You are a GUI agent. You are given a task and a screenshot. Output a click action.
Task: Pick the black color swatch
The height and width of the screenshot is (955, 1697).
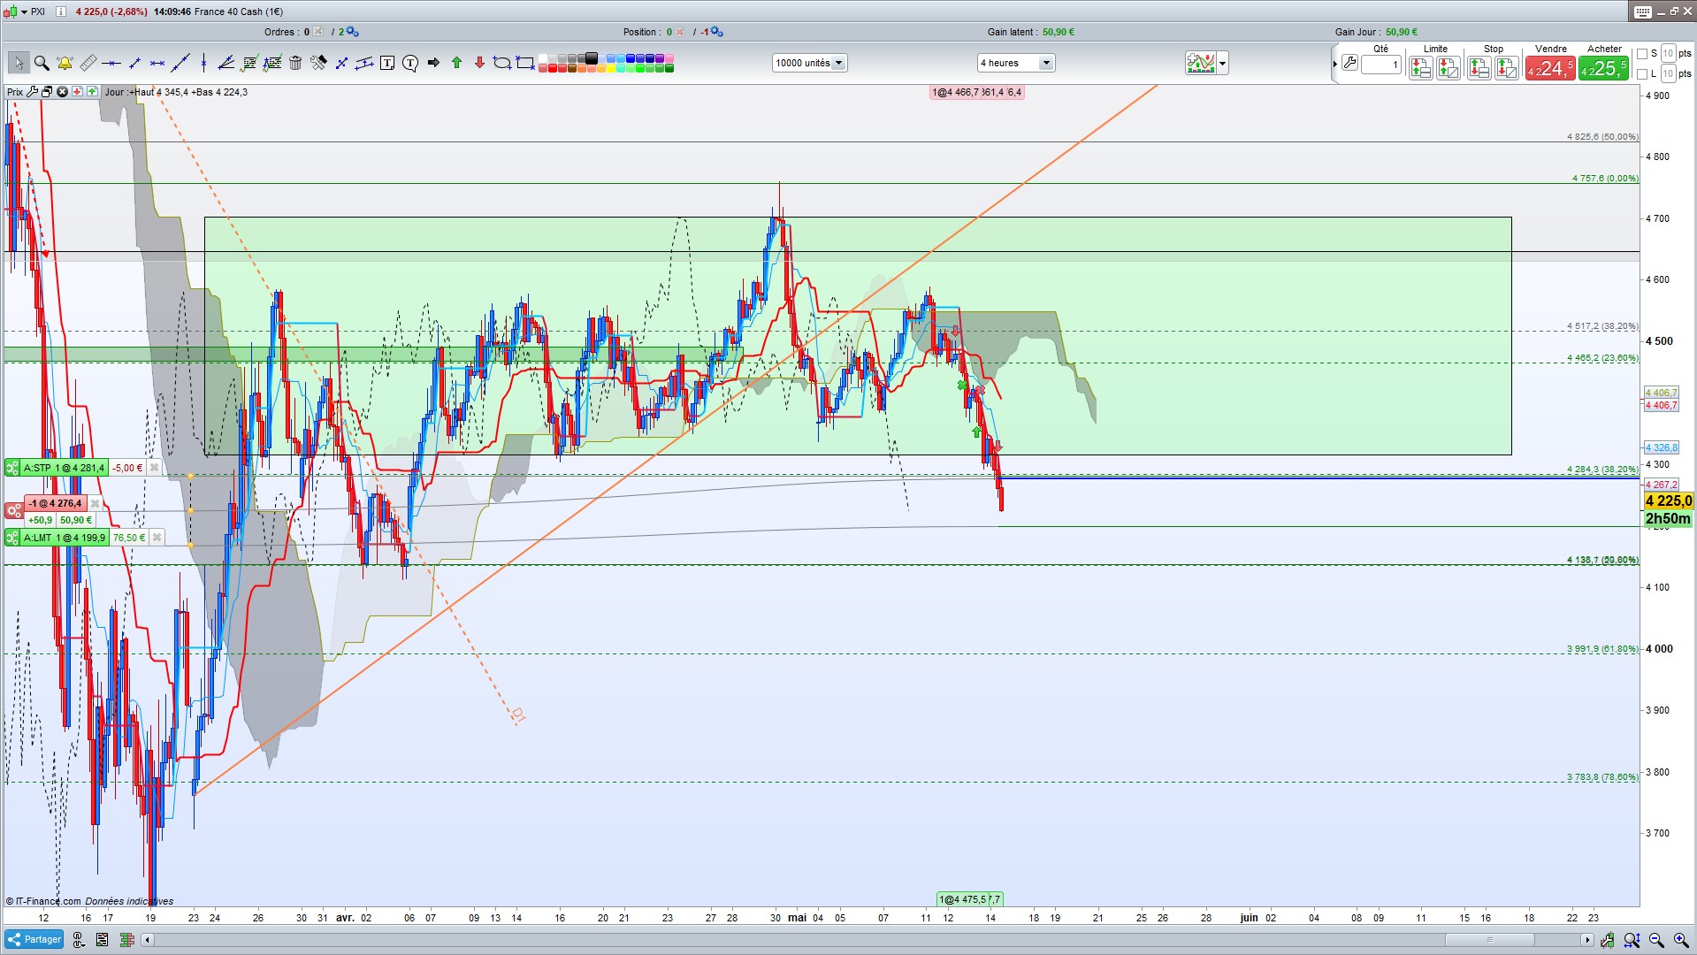tap(592, 58)
